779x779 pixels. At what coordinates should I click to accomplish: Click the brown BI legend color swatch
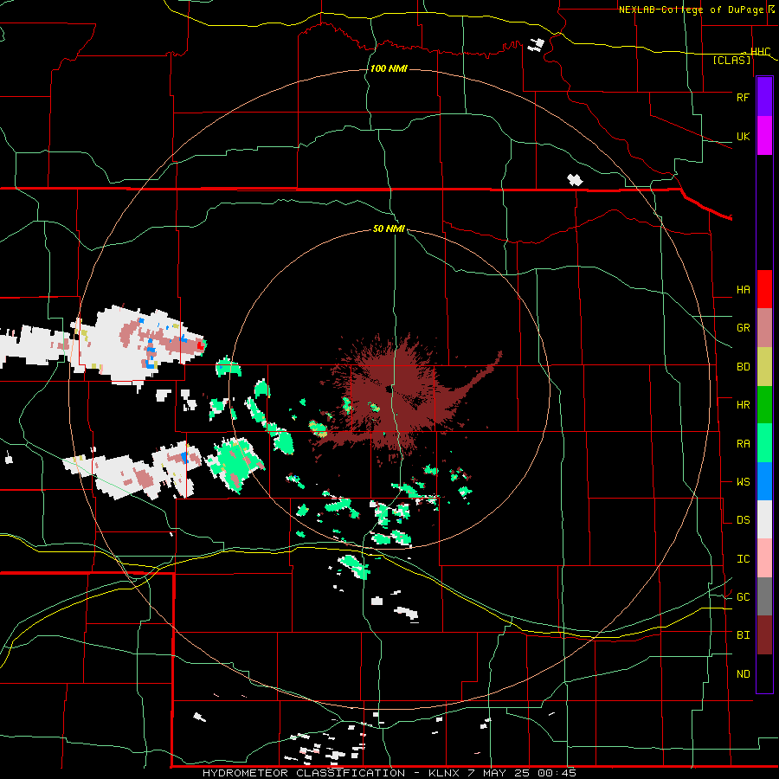pyautogui.click(x=764, y=635)
